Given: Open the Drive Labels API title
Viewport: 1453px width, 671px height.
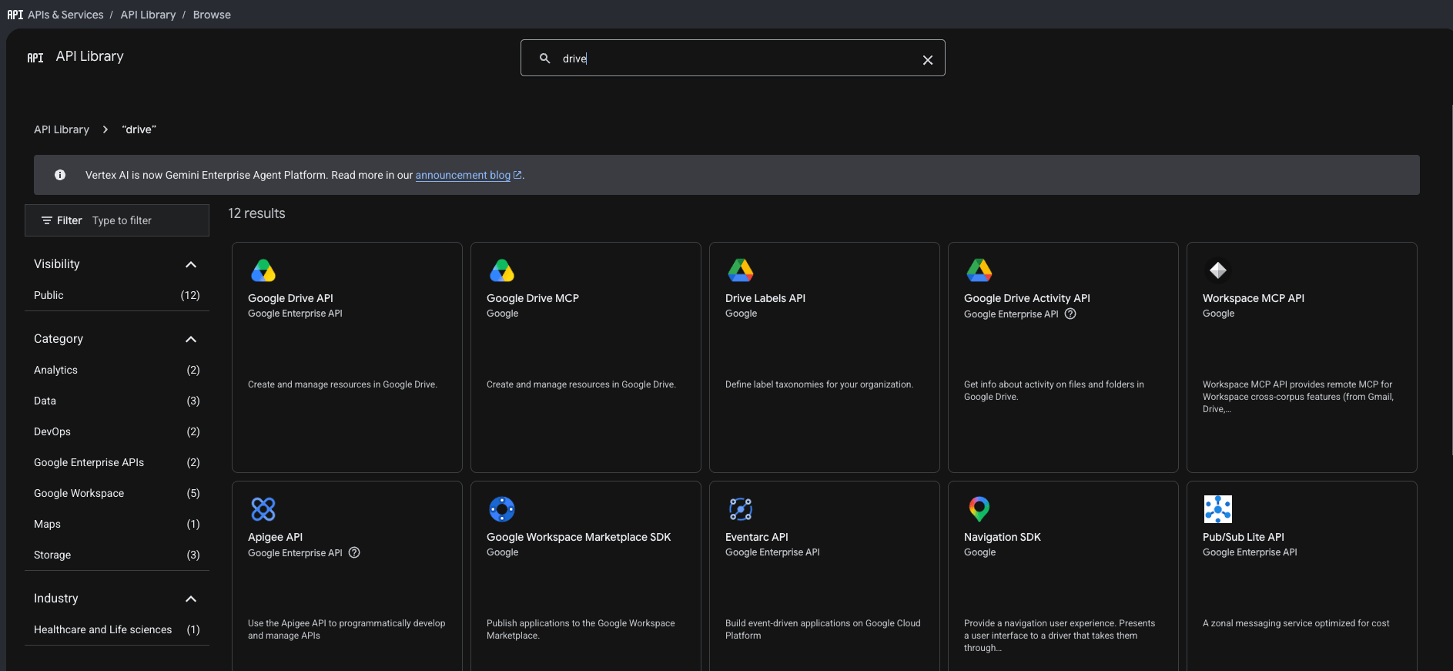Looking at the screenshot, I should (765, 298).
